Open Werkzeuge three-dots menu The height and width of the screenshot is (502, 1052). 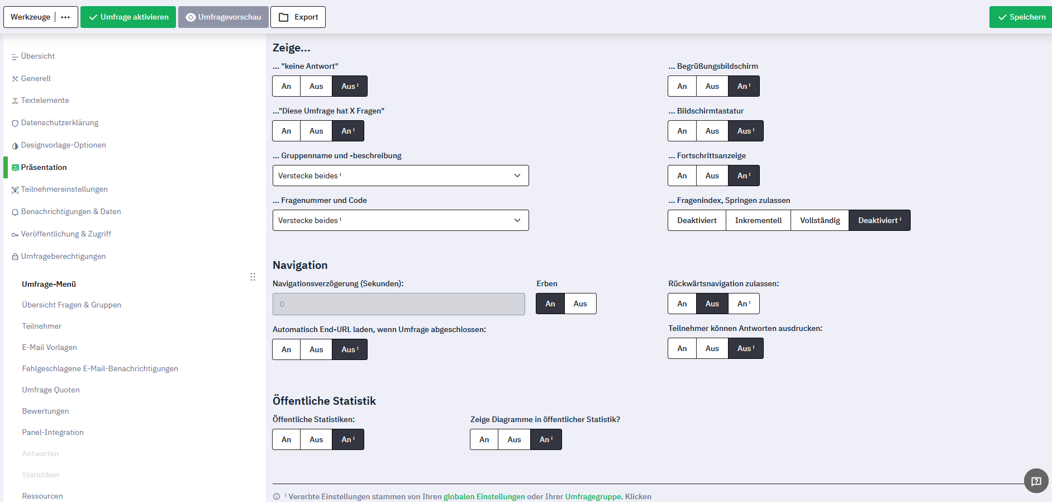(x=66, y=17)
